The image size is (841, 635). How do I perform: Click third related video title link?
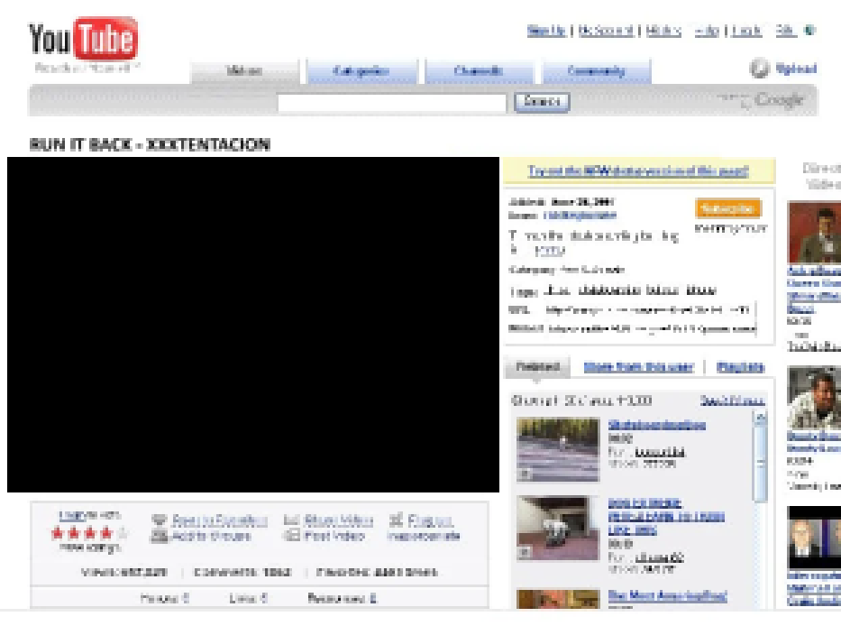pyautogui.click(x=668, y=595)
